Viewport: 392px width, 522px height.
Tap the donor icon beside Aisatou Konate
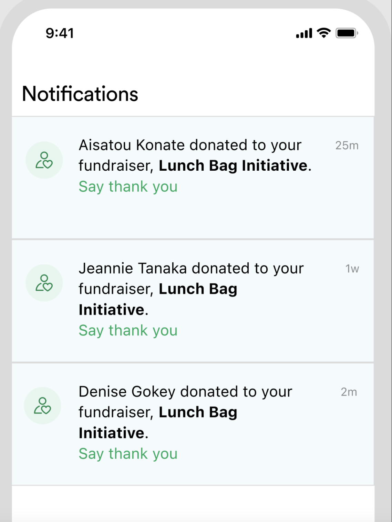pyautogui.click(x=44, y=160)
